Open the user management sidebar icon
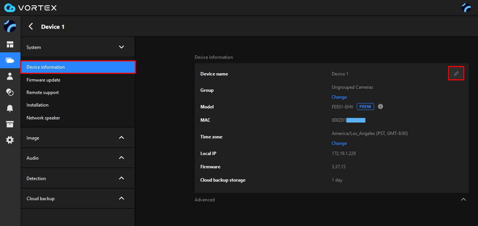The width and height of the screenshot is (478, 226). coord(10,76)
